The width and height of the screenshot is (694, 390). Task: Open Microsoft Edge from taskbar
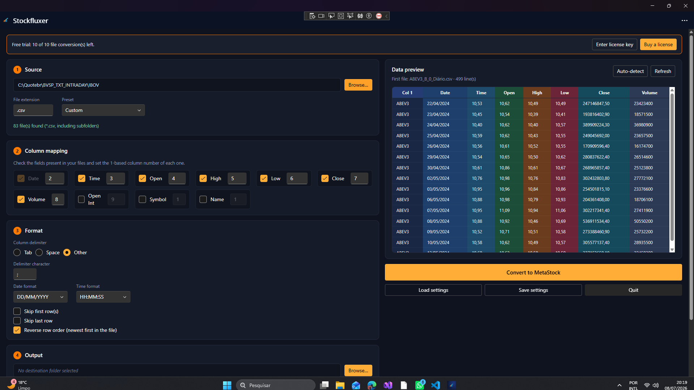point(372,385)
